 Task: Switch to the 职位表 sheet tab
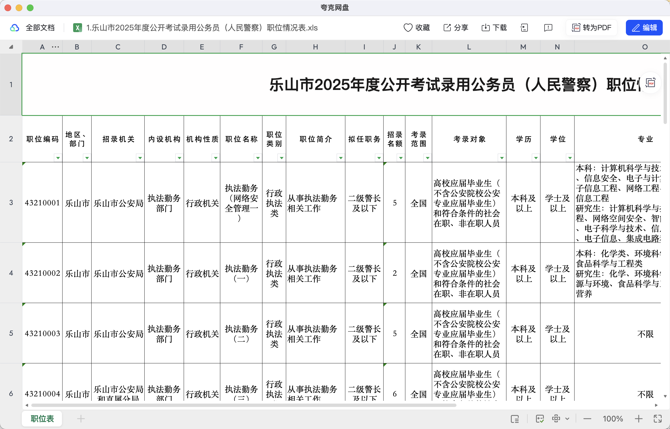[x=42, y=419]
